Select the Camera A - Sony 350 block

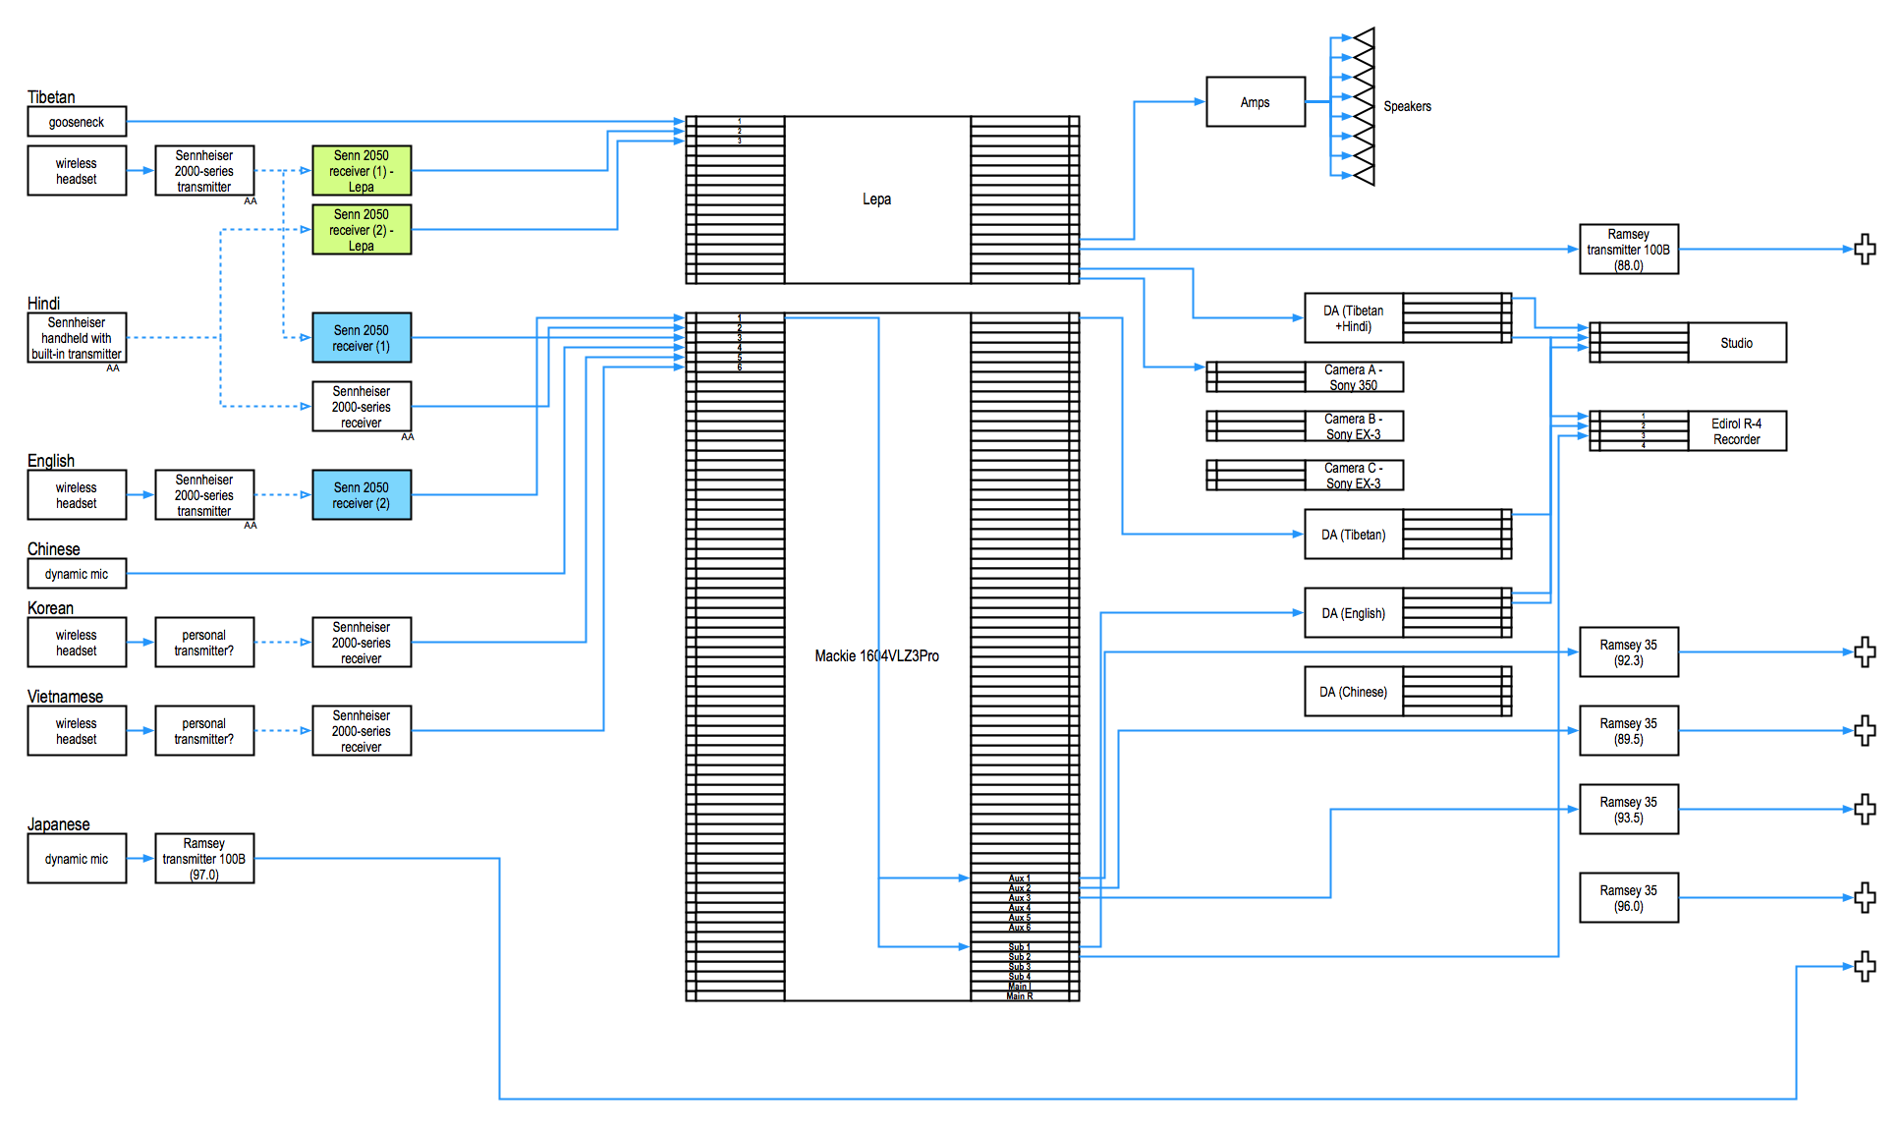coord(1353,377)
